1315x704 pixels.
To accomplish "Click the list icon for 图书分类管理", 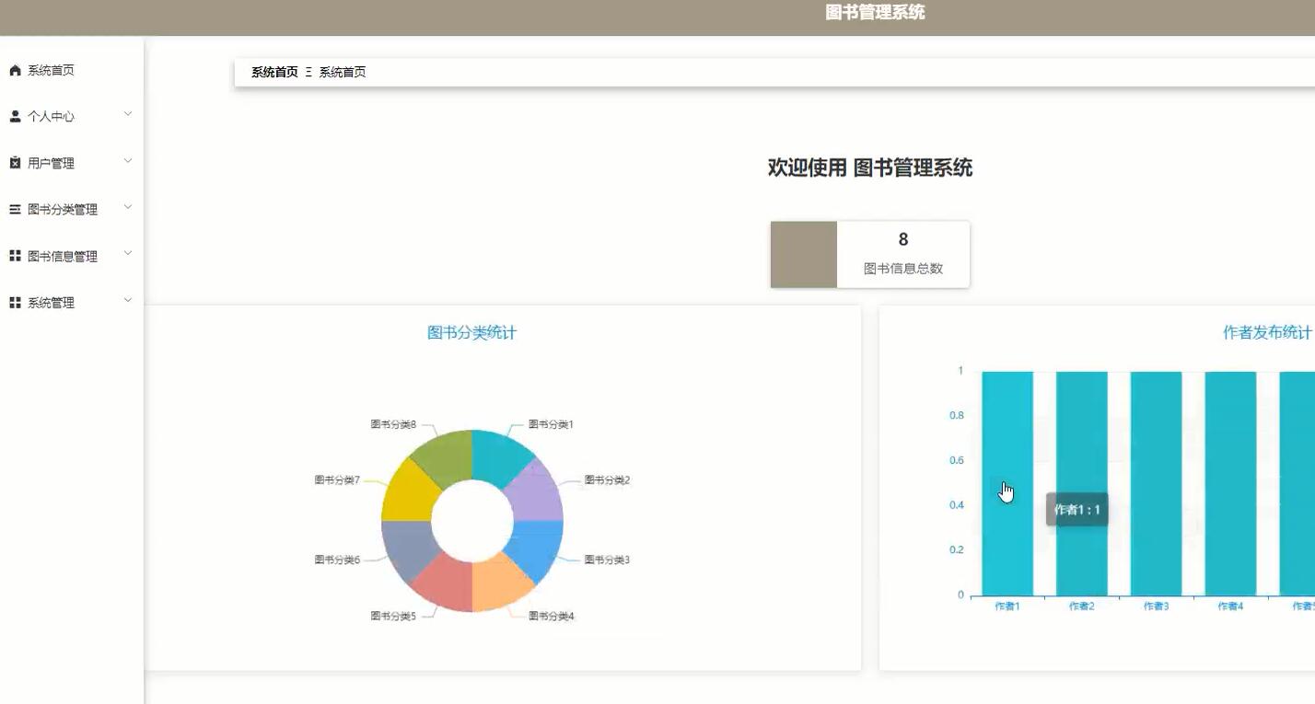I will click(x=15, y=210).
